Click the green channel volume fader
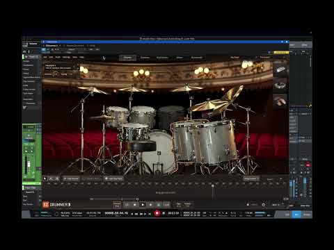This screenshot has width=334, height=250. (x=29, y=164)
